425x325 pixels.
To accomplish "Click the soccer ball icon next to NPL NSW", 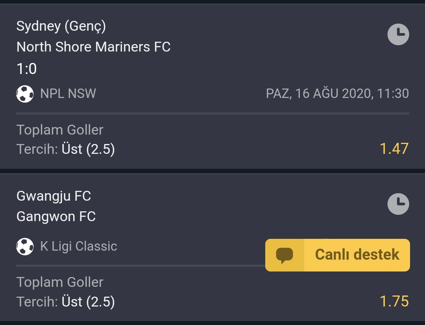I will coord(25,94).
